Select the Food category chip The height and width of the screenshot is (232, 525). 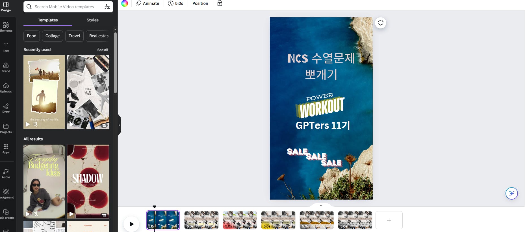[32, 36]
